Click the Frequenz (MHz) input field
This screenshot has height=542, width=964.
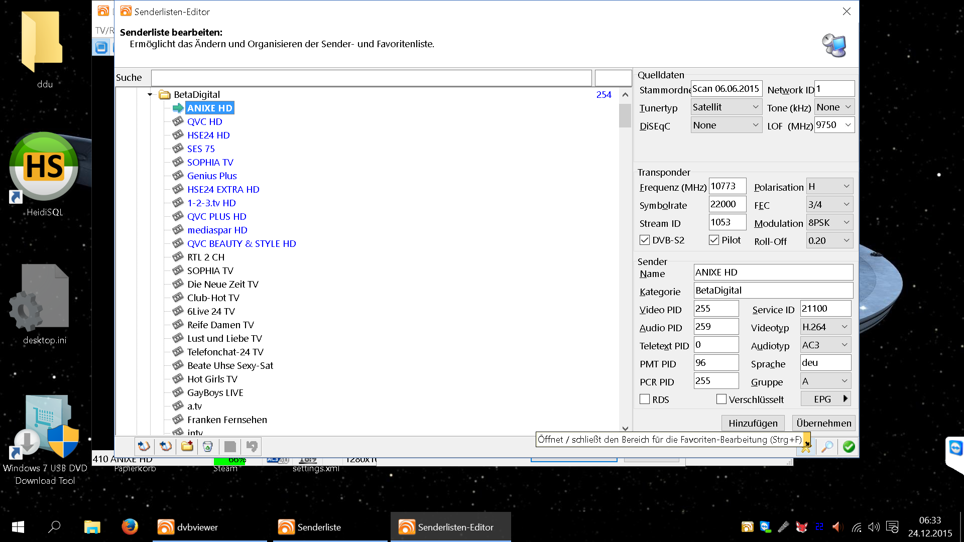point(728,186)
